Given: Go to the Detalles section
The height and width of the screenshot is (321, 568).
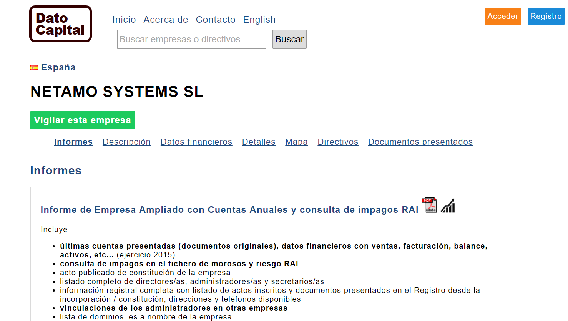Looking at the screenshot, I should 259,142.
